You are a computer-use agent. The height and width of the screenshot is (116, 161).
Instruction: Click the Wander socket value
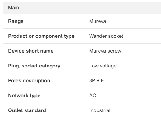pos(106,36)
